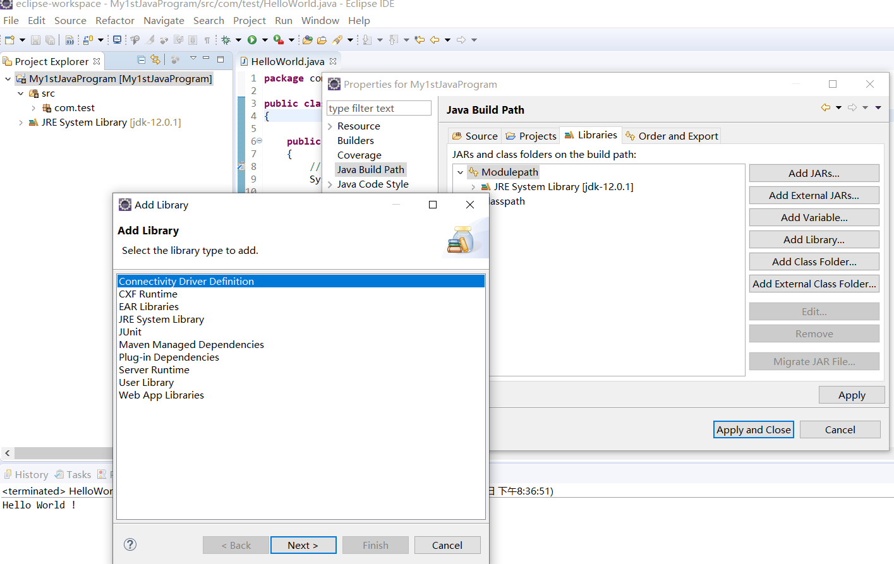894x564 pixels.
Task: Click Cancel in Add Library dialog
Action: point(447,545)
